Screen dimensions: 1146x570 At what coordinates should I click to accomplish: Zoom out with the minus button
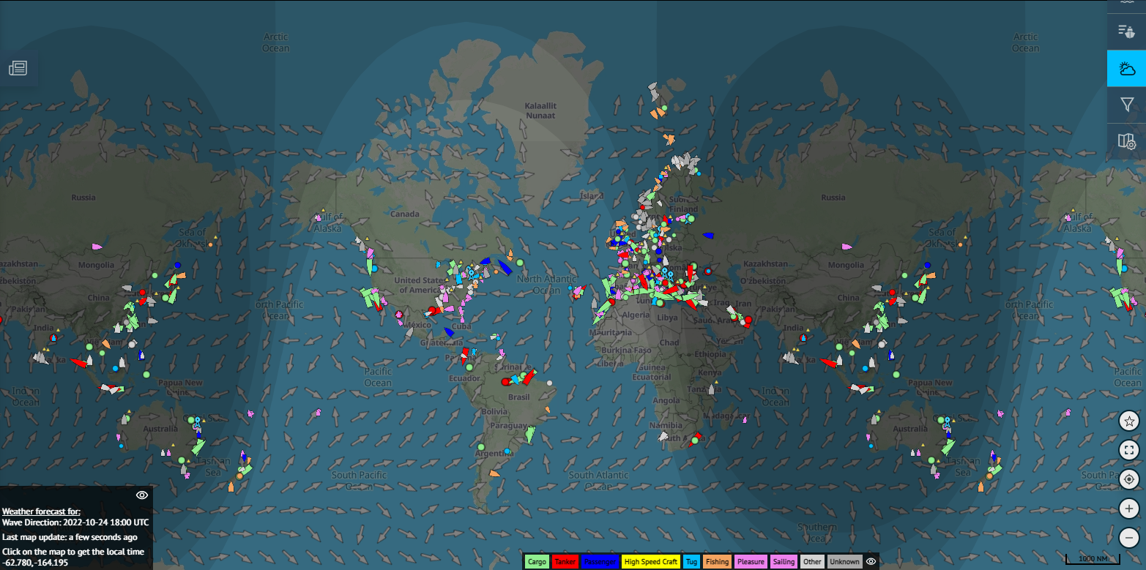coord(1129,538)
